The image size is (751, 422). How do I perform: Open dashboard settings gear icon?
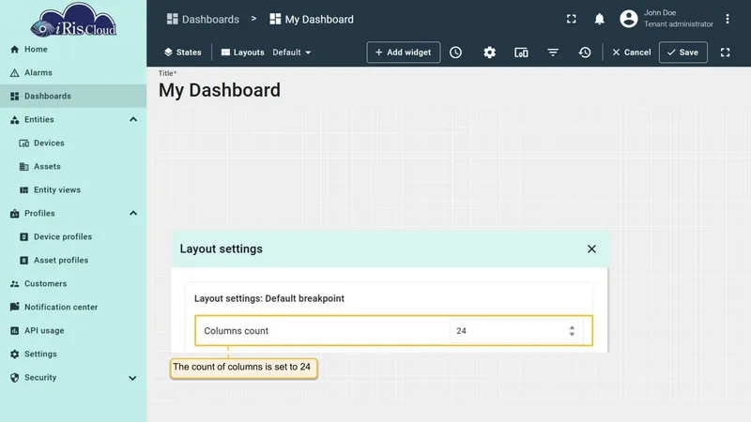point(489,53)
